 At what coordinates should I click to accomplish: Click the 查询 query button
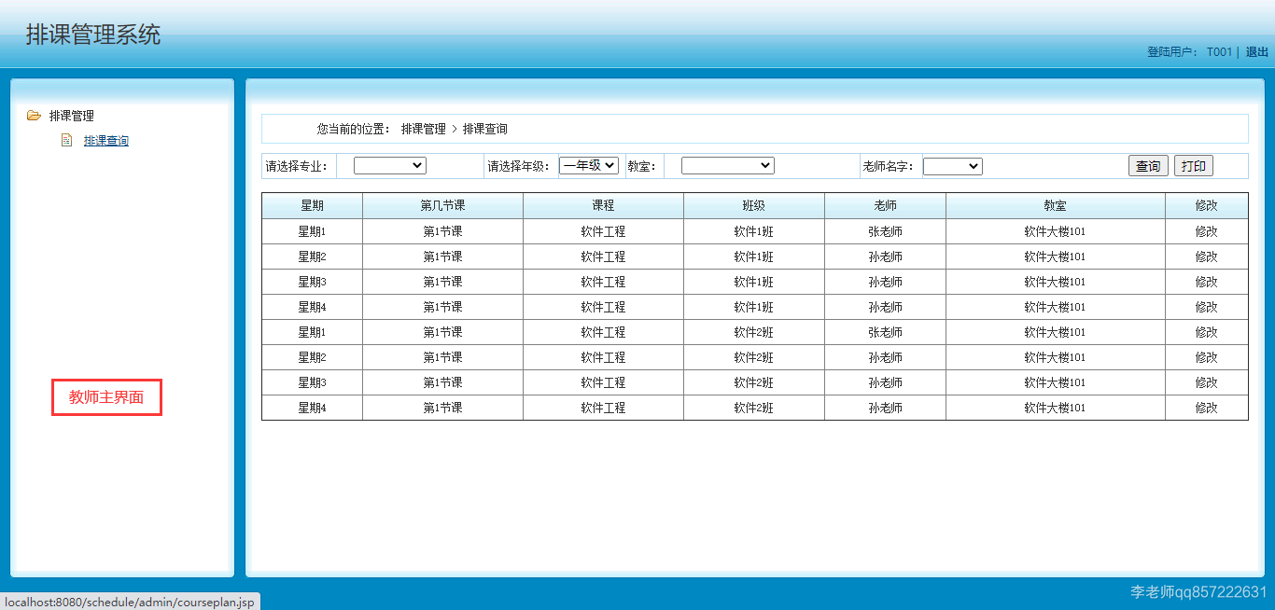point(1147,165)
